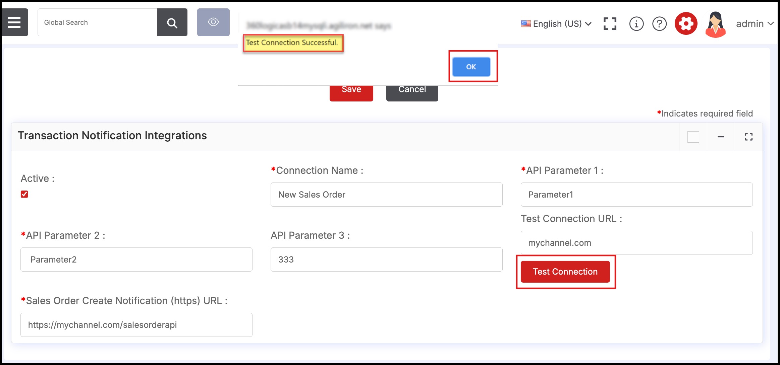Click the eye preview icon

[x=213, y=22]
